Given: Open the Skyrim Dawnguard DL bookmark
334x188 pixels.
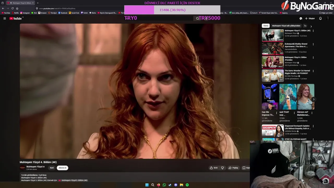Looking at the screenshot, I should [x=107, y=13].
